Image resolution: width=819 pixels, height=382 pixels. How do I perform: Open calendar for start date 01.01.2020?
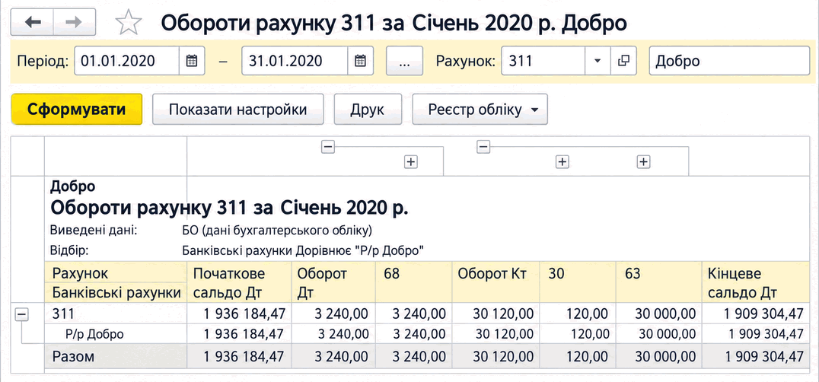click(192, 61)
